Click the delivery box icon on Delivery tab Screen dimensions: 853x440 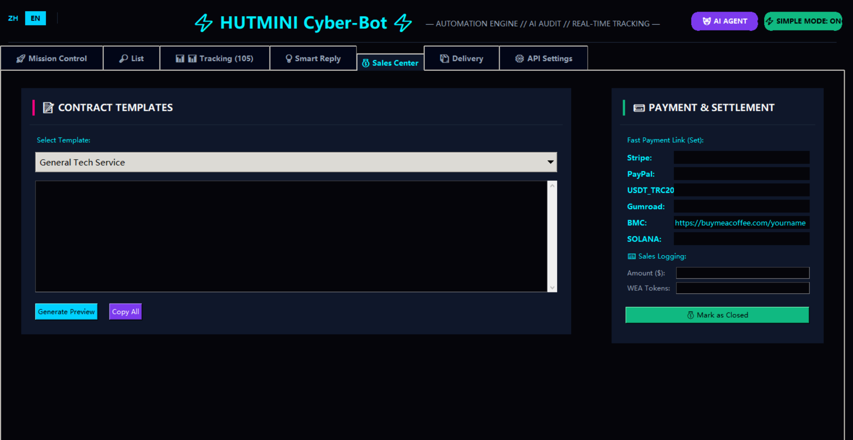pos(444,58)
